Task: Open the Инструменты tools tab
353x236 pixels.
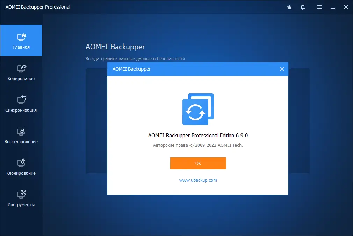Action: (21, 198)
